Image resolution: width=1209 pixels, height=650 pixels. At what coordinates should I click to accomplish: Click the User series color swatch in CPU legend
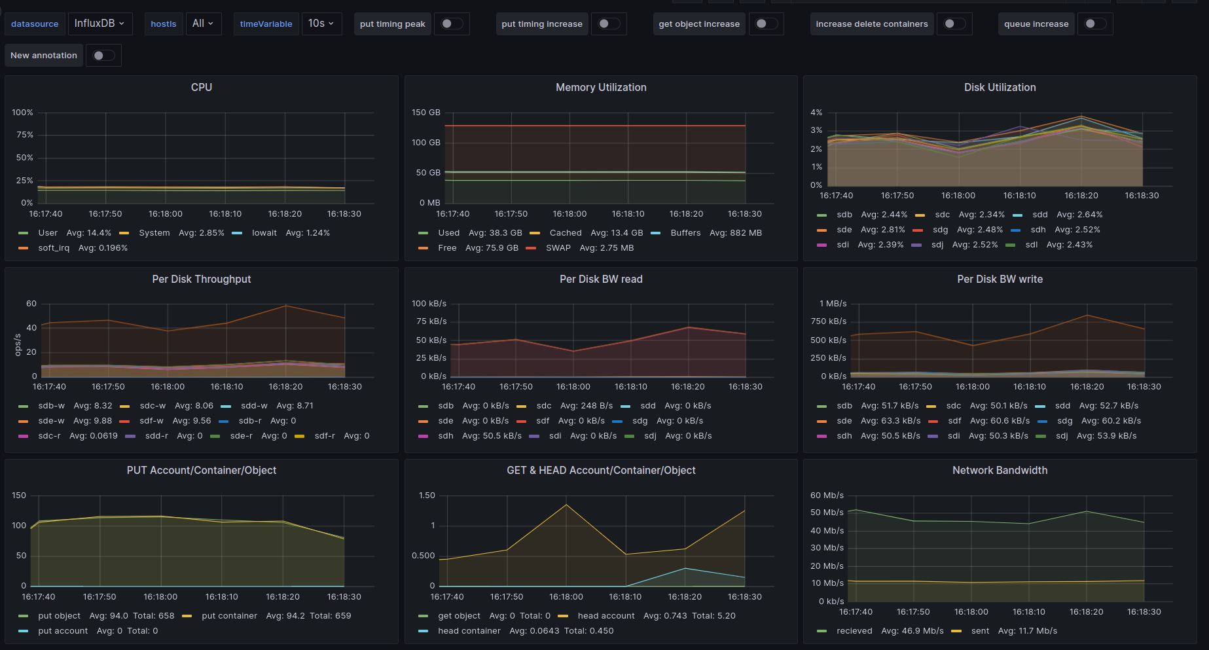pyautogui.click(x=24, y=233)
